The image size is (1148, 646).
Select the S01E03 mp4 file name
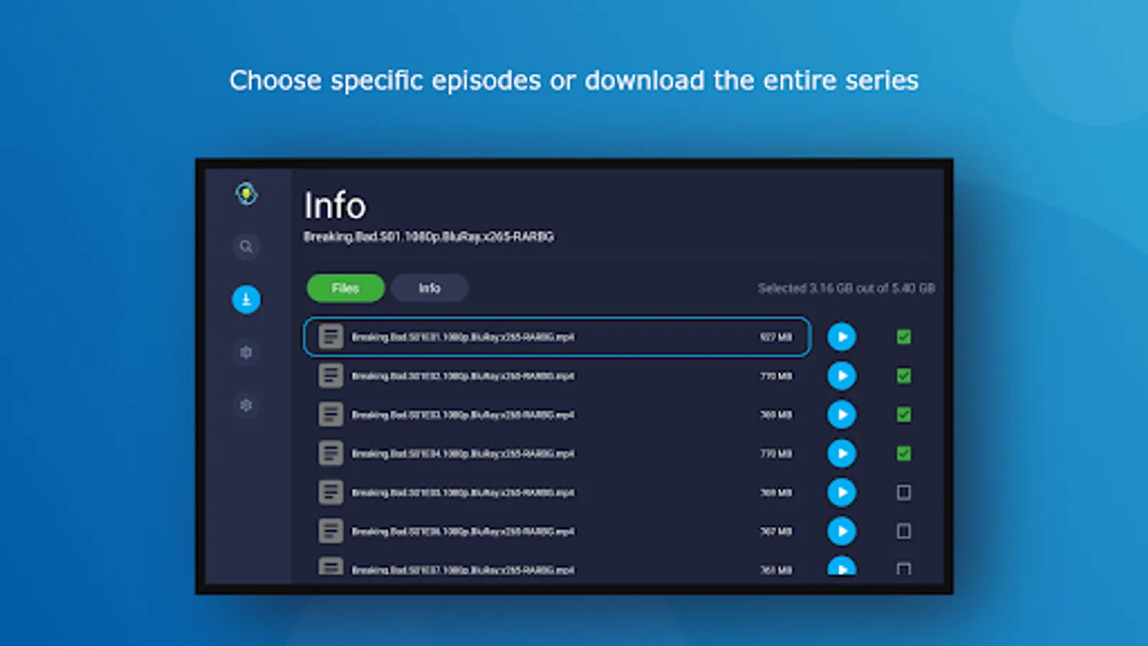463,414
